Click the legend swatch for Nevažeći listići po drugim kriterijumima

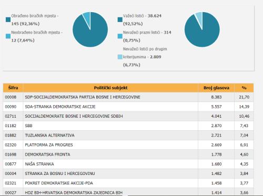(120, 57)
